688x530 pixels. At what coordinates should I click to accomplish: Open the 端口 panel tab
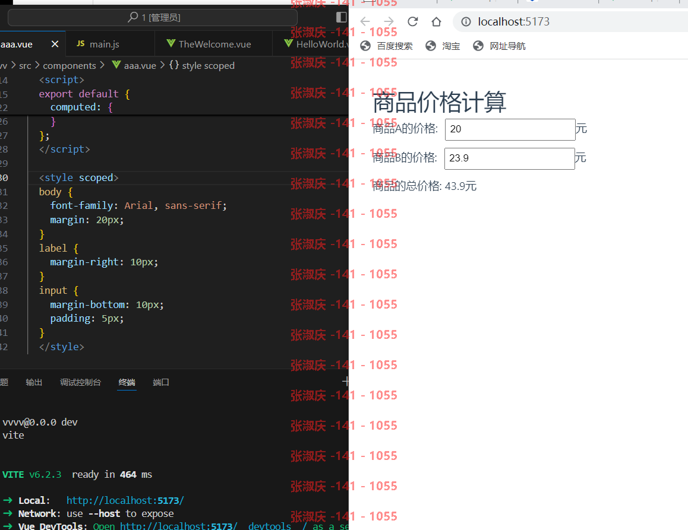(x=160, y=382)
